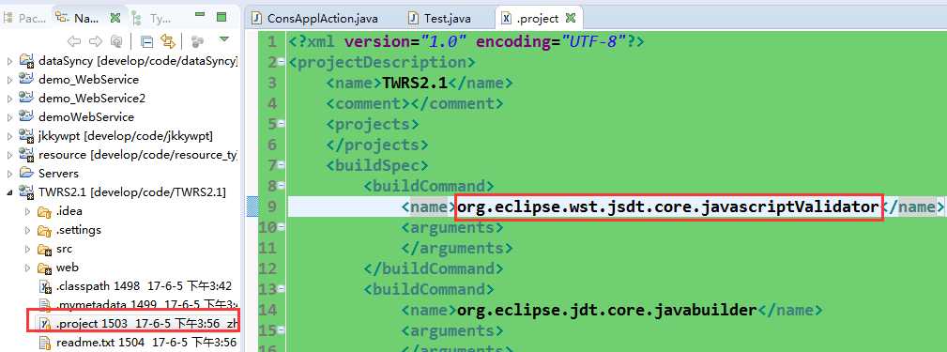Expand the dataSyncy project
This screenshot has width=947, height=352.
coord(9,61)
